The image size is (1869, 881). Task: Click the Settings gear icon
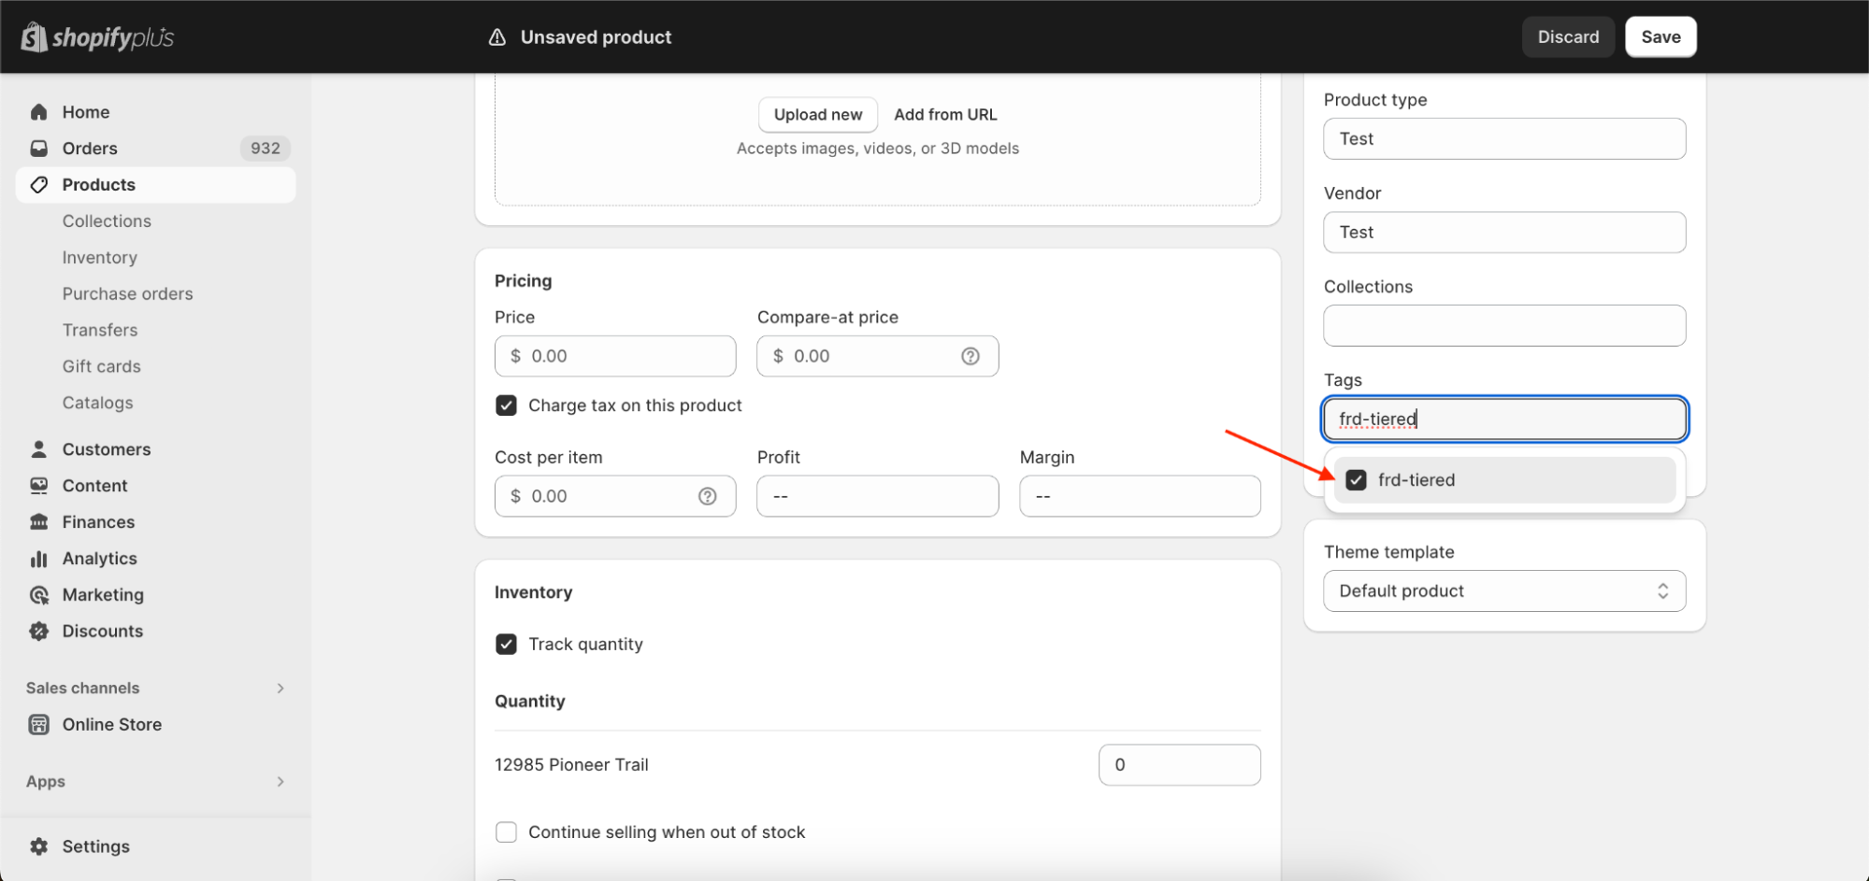coord(39,846)
